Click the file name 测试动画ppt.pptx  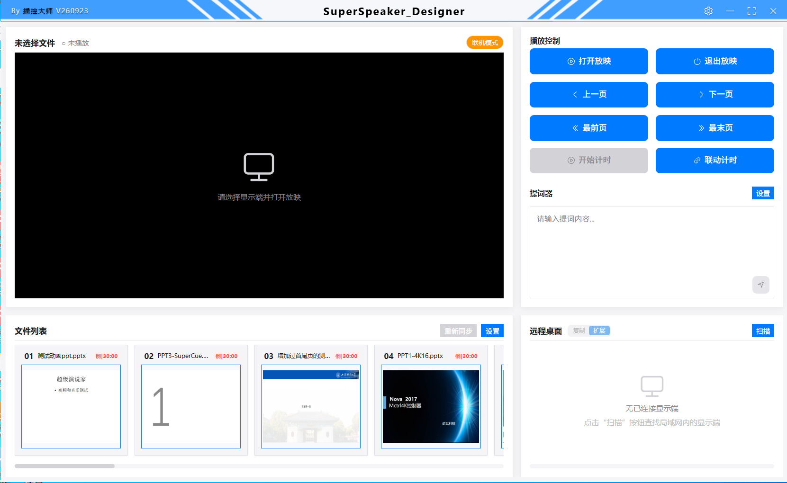point(62,356)
